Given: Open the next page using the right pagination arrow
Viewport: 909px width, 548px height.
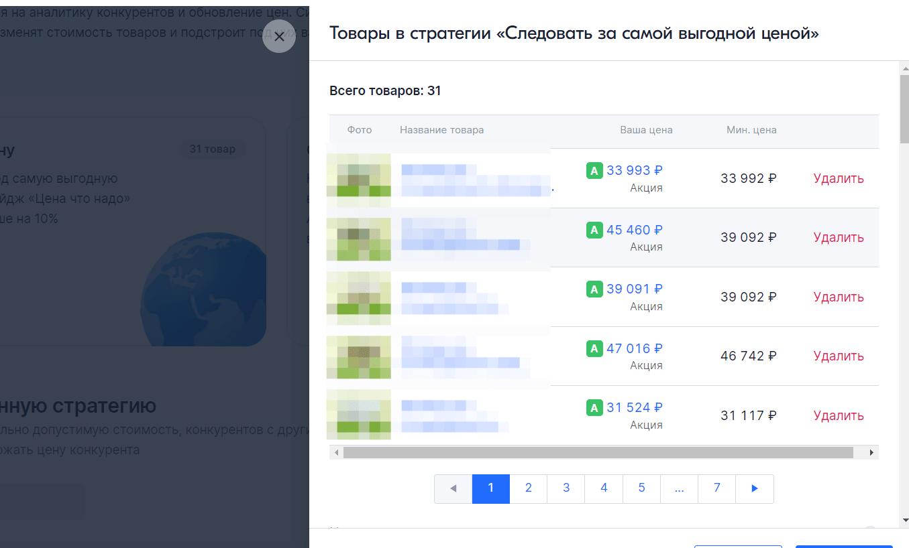Looking at the screenshot, I should 755,488.
